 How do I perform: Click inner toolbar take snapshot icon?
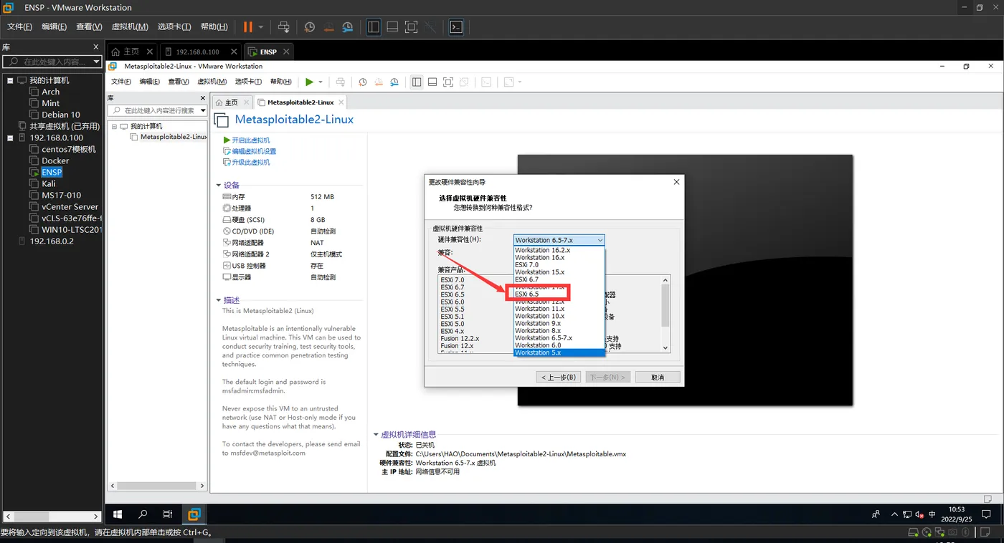pyautogui.click(x=363, y=82)
